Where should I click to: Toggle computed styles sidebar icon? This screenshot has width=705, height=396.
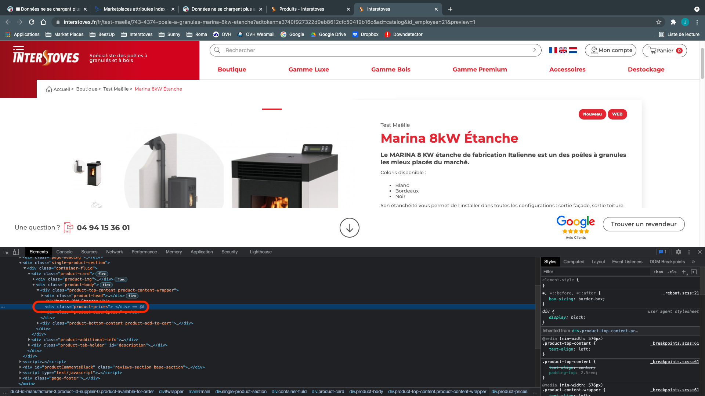pos(694,272)
